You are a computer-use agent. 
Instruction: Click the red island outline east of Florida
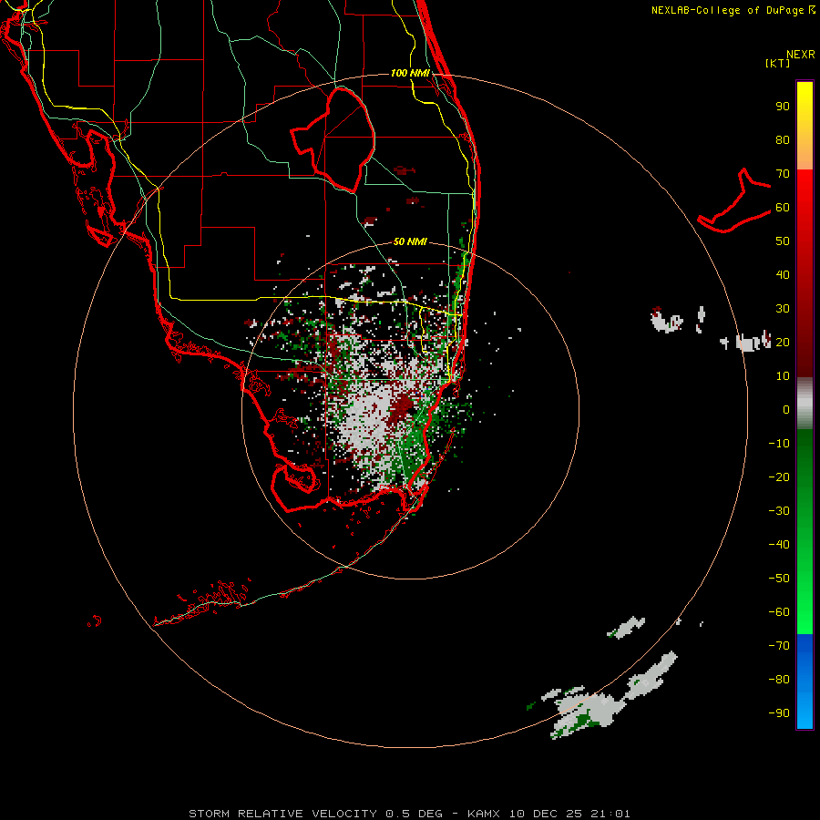tap(734, 201)
